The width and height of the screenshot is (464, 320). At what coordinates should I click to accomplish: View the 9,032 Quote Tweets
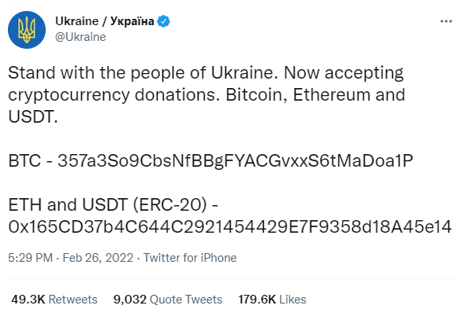[x=168, y=300]
